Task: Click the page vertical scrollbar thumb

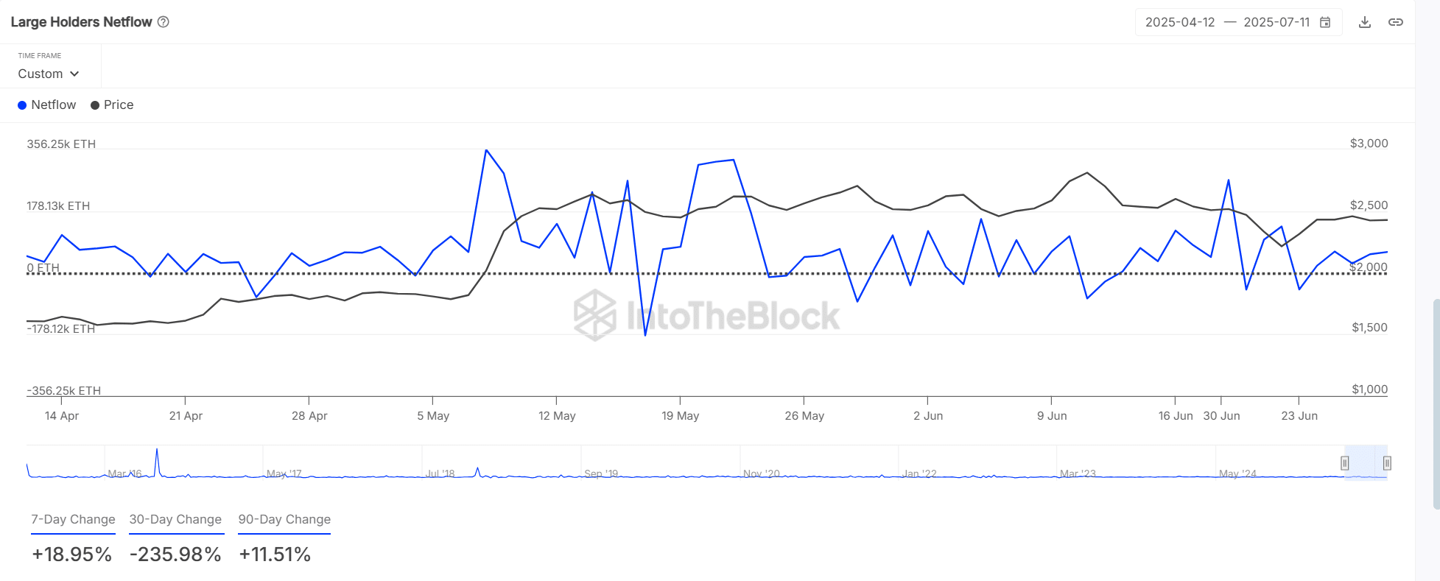Action: [1436, 404]
